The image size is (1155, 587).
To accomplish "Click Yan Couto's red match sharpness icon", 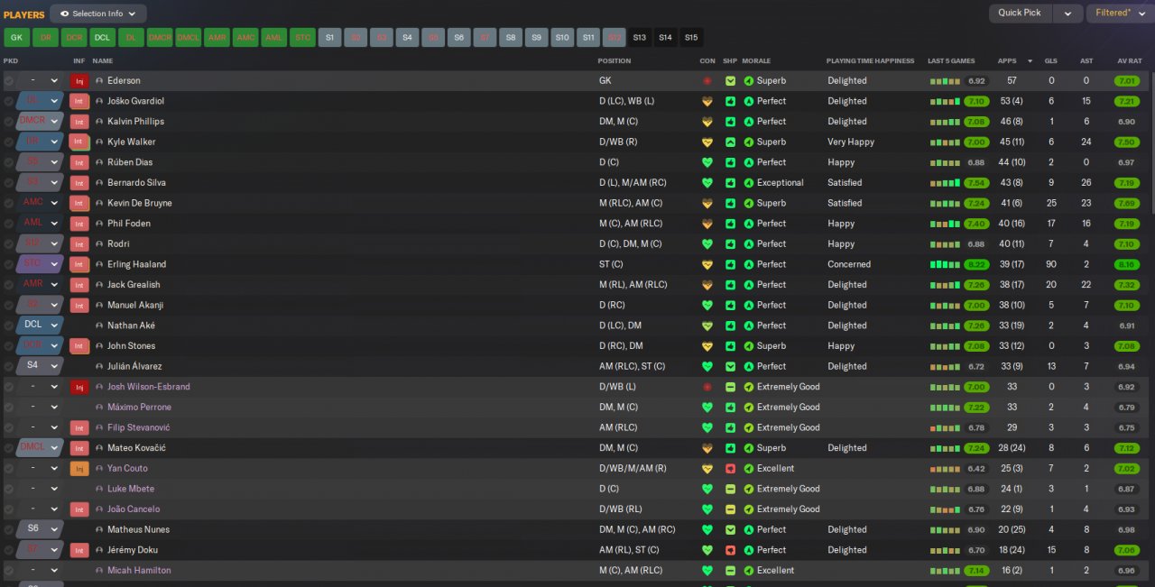I will (730, 469).
